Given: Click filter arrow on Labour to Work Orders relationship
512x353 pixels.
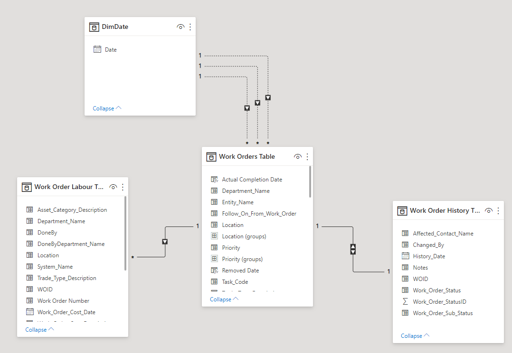Looking at the screenshot, I should click(165, 242).
